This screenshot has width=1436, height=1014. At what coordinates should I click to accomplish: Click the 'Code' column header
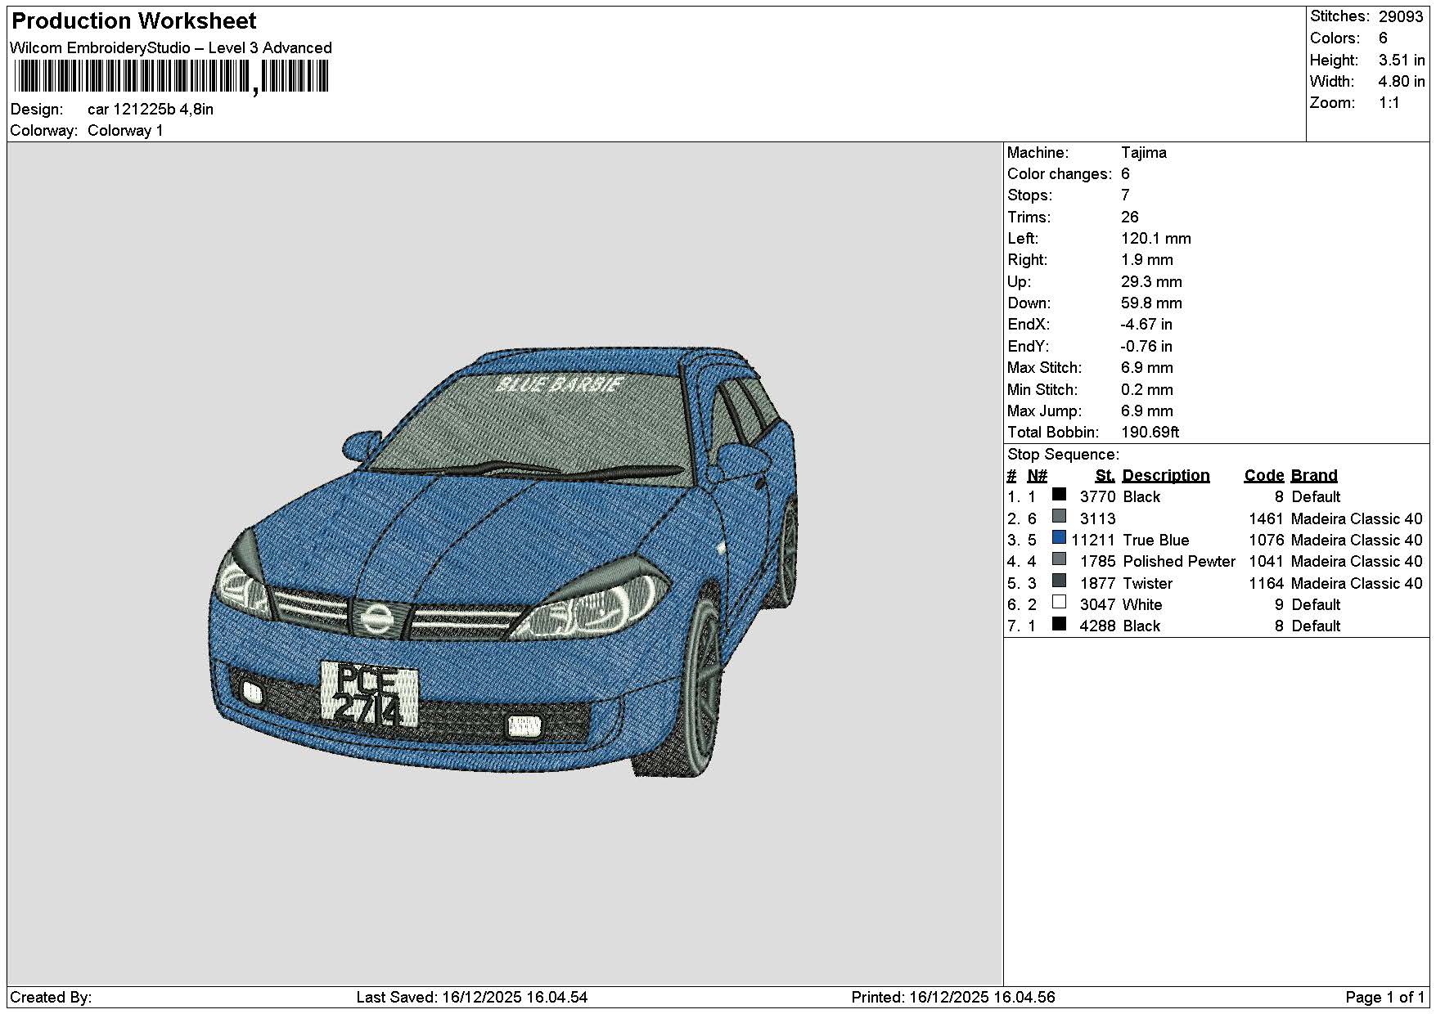[x=1263, y=475]
